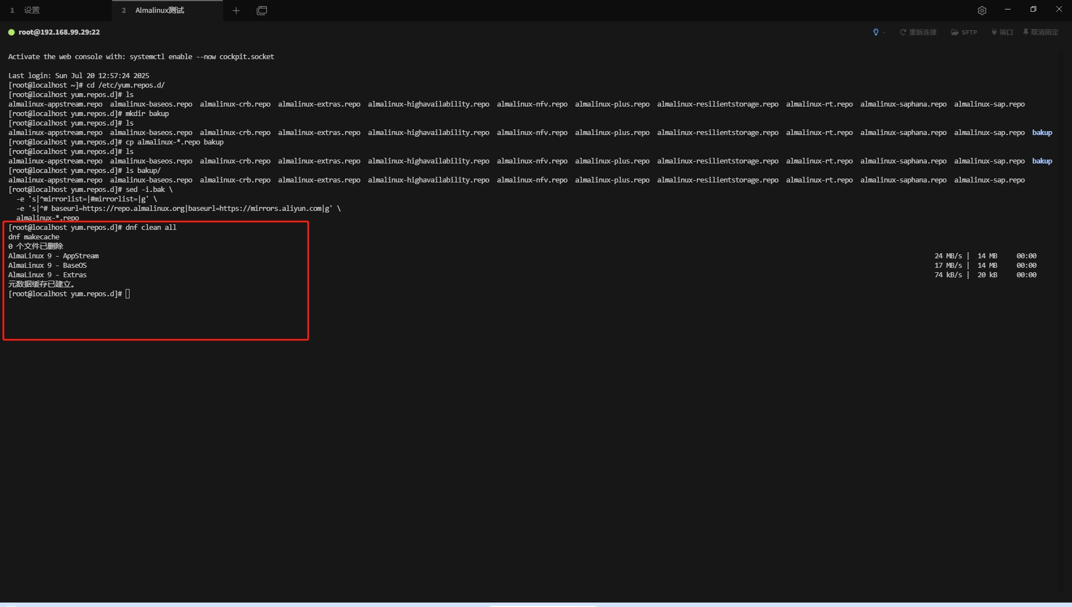The width and height of the screenshot is (1072, 607).
Task: Click the 'dnf clean all' command text
Action: [151, 228]
